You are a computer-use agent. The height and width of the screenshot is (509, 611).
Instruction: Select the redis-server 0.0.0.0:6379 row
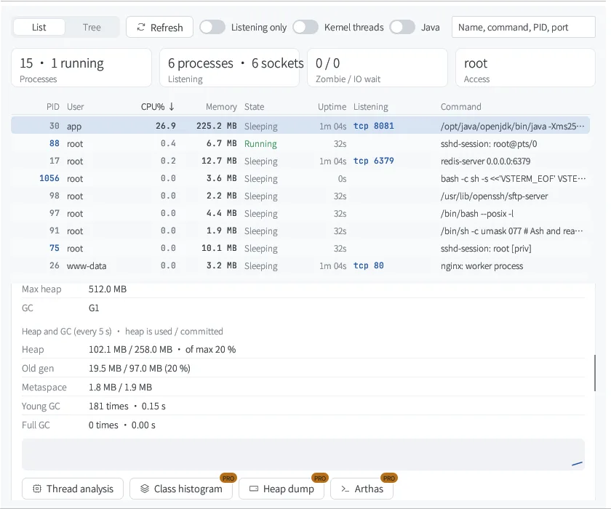300,161
